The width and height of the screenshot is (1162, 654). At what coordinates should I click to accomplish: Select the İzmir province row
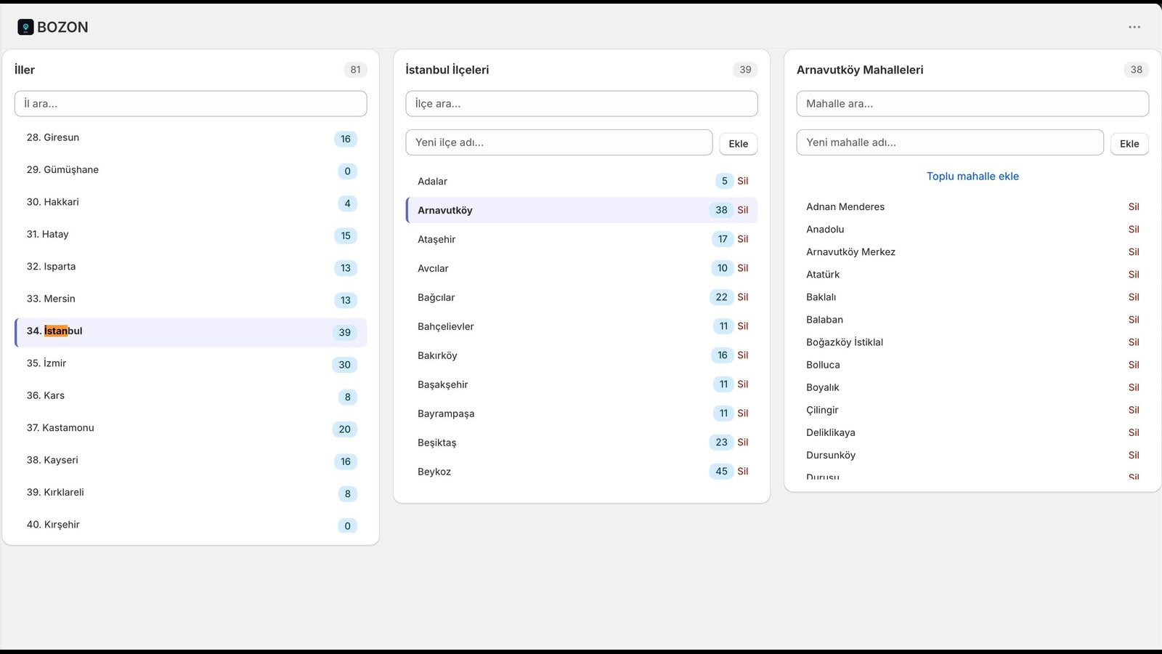click(x=190, y=364)
